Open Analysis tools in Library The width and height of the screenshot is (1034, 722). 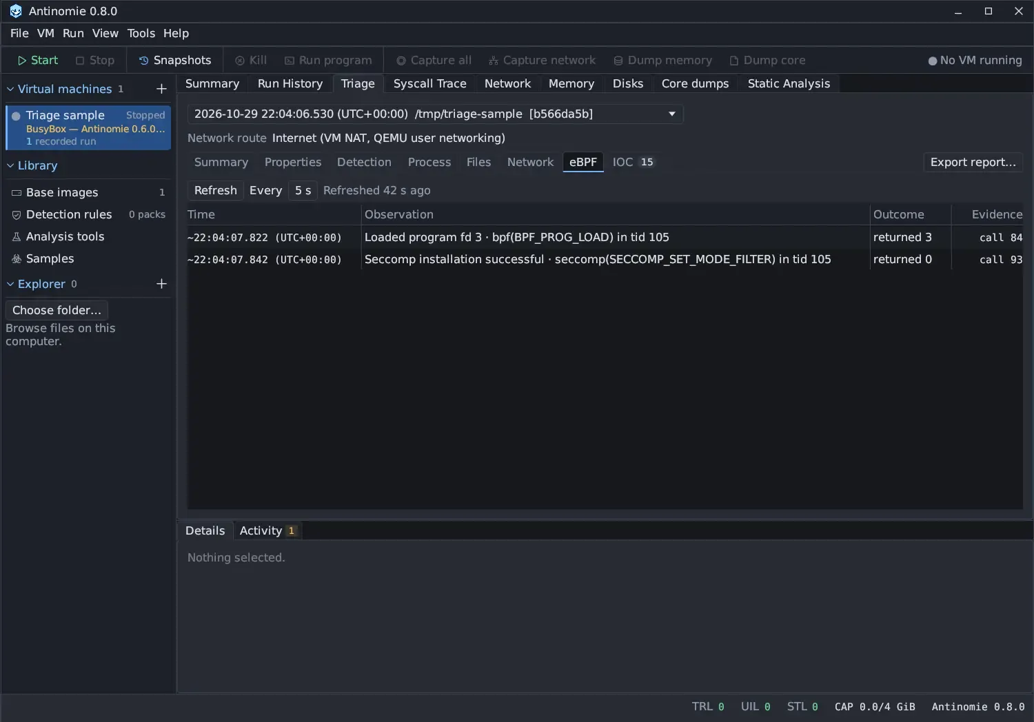click(x=88, y=236)
